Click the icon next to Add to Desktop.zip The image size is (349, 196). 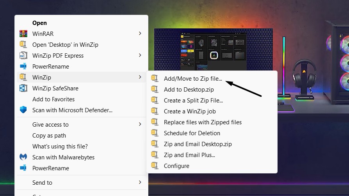tap(155, 89)
